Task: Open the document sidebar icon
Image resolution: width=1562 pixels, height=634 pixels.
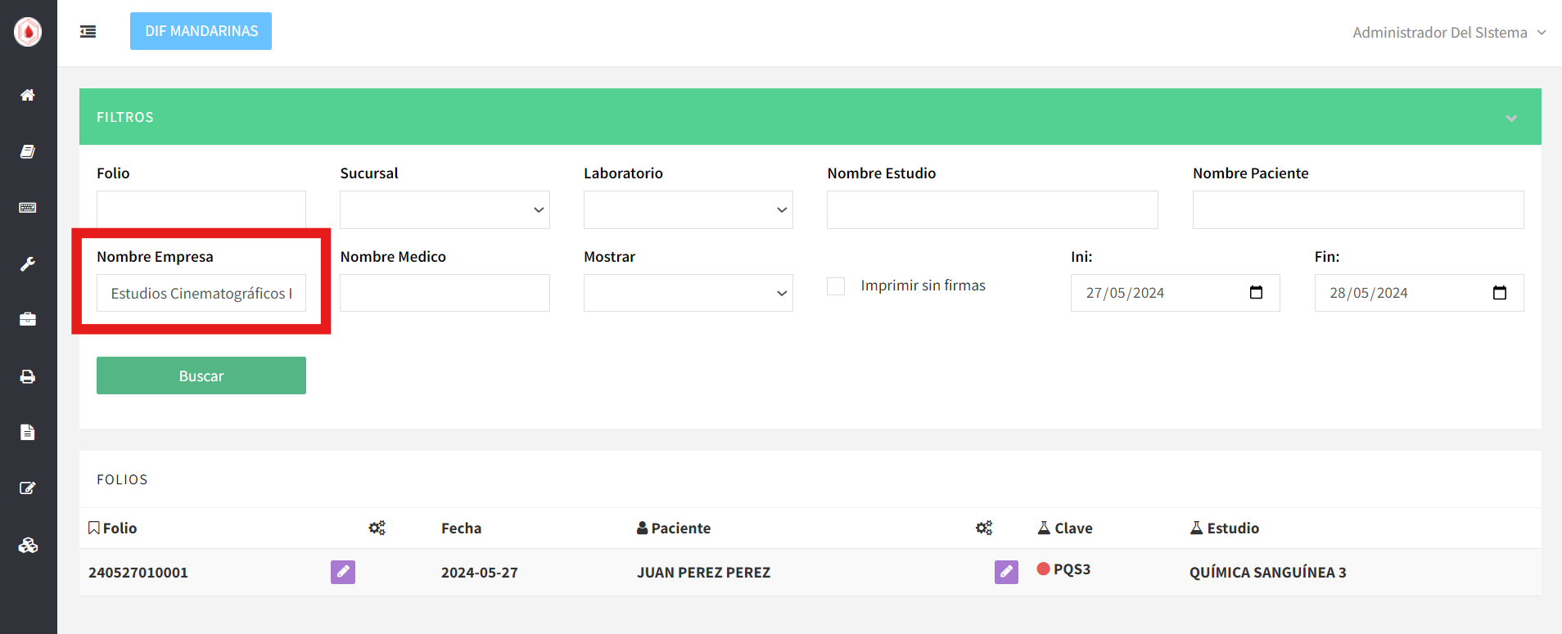Action: click(28, 432)
